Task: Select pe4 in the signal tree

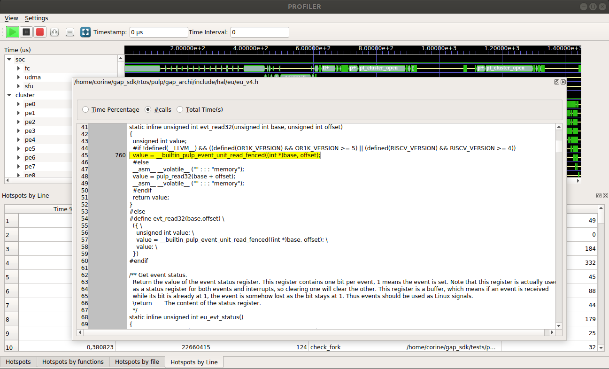Action: click(30, 140)
